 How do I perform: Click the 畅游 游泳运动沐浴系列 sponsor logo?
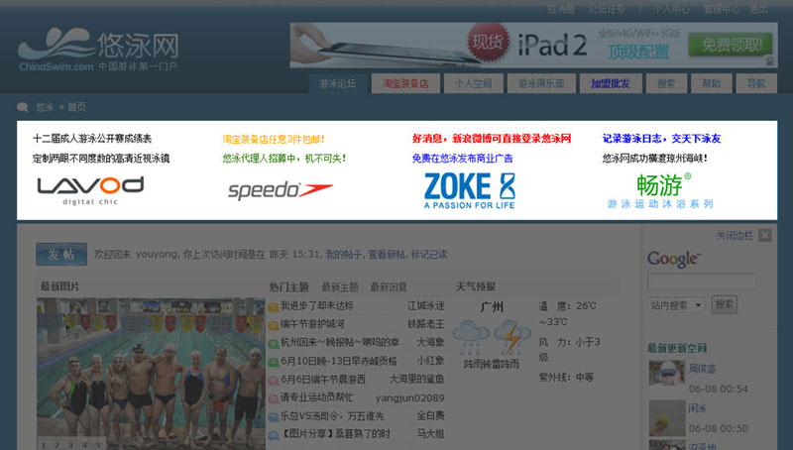point(660,190)
